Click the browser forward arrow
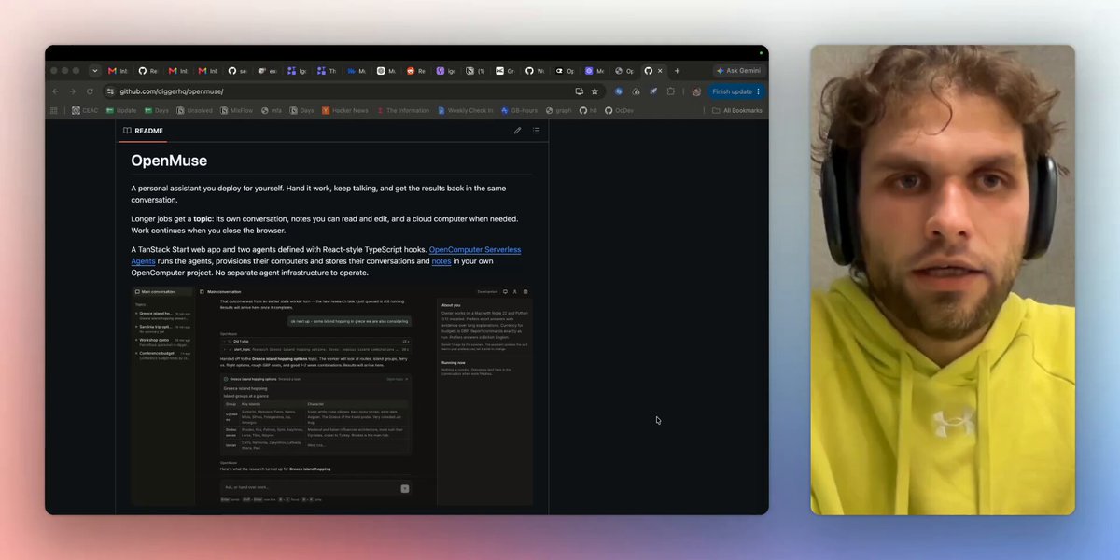 pos(72,91)
